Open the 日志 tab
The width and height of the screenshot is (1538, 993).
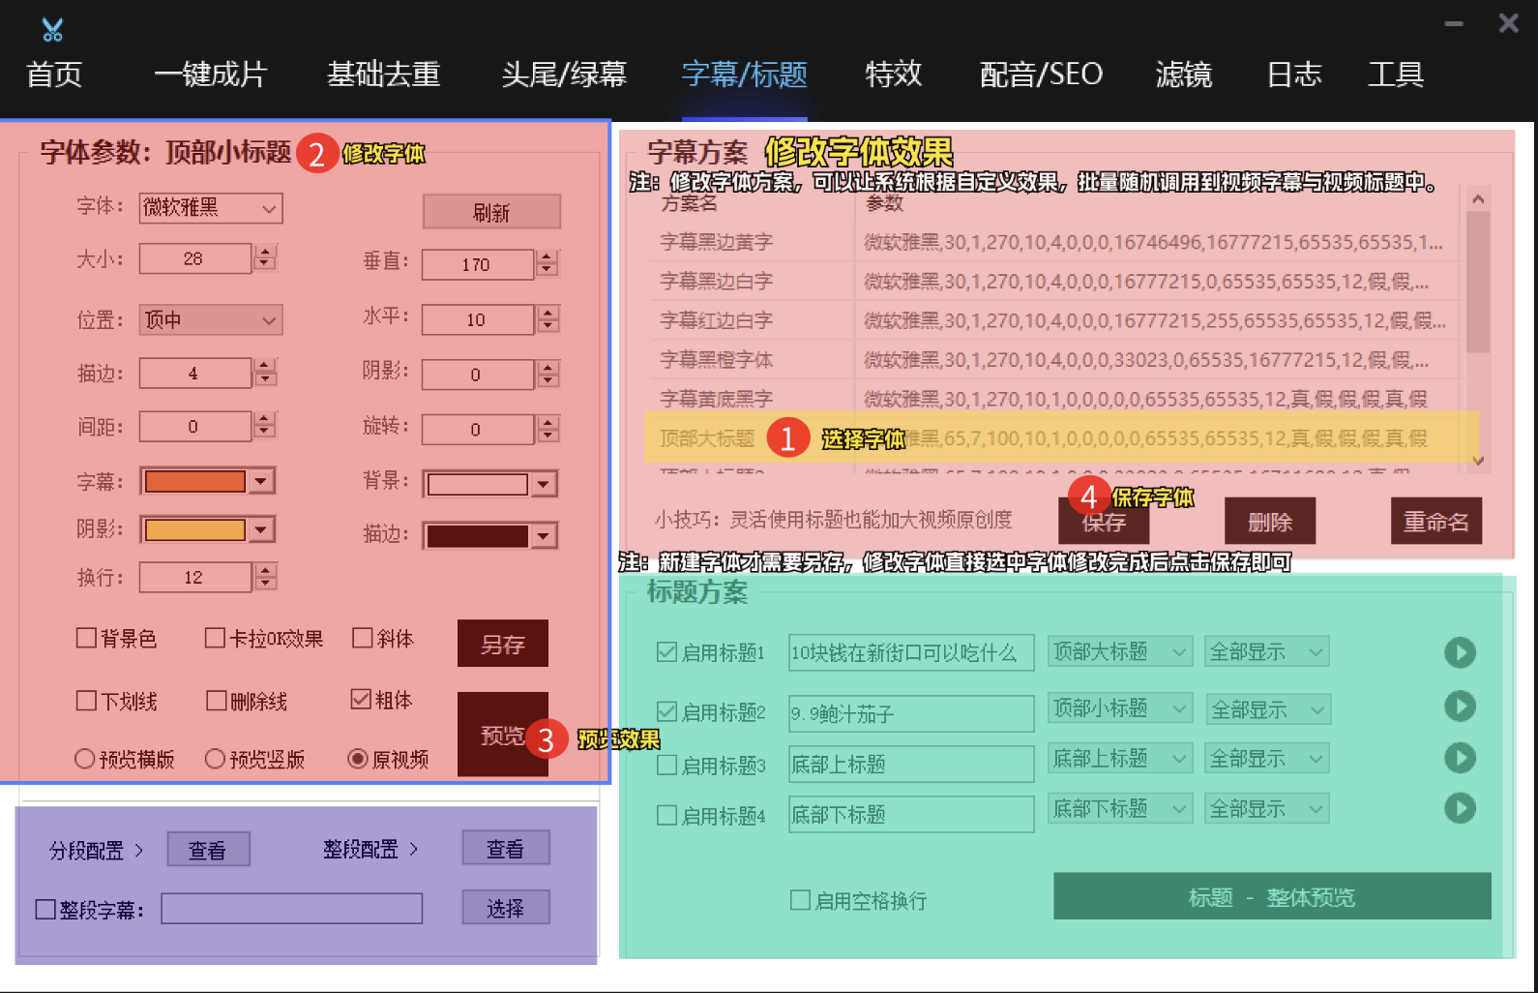click(1294, 75)
